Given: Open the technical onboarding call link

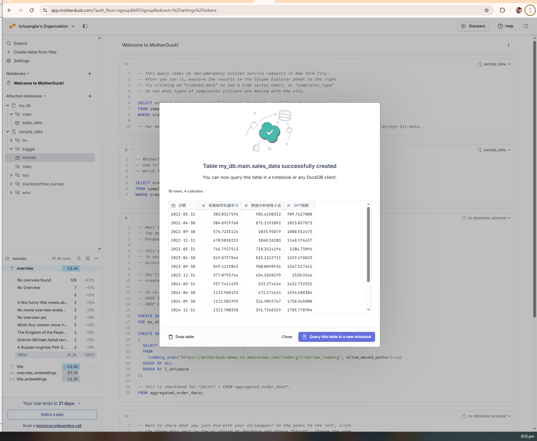Looking at the screenshot, I should coord(59,426).
